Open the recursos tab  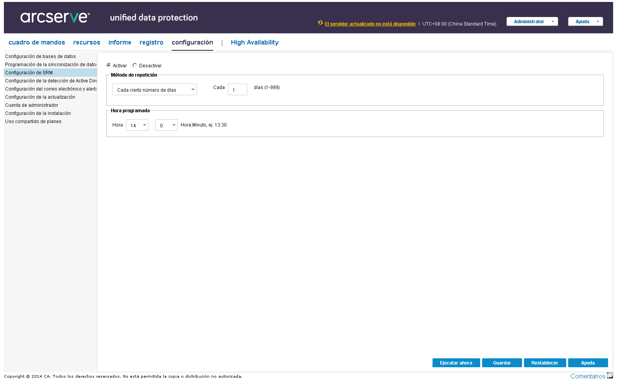click(87, 43)
